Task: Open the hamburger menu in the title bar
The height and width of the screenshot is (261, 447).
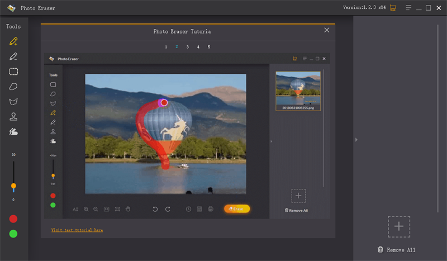Action: pyautogui.click(x=408, y=8)
